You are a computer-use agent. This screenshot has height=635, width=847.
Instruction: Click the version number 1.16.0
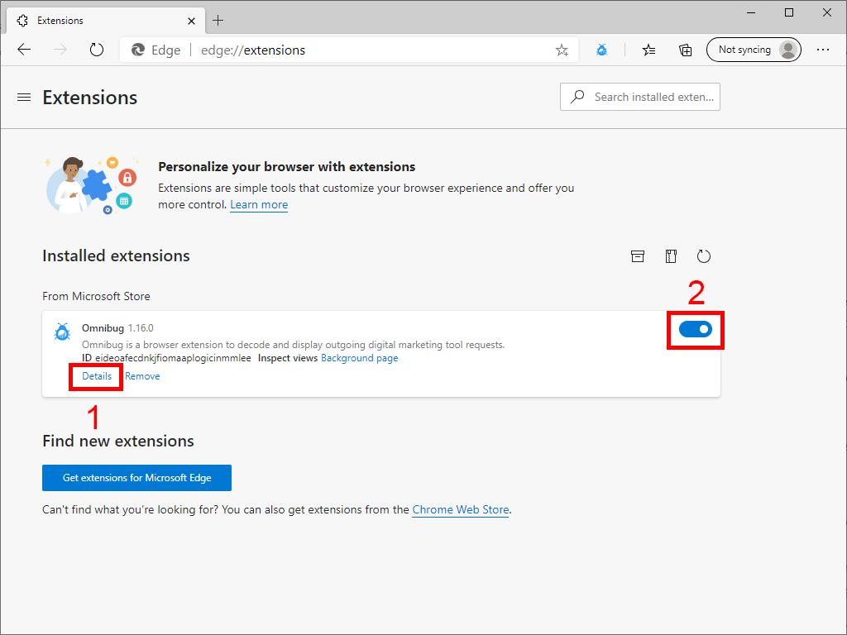(x=141, y=327)
